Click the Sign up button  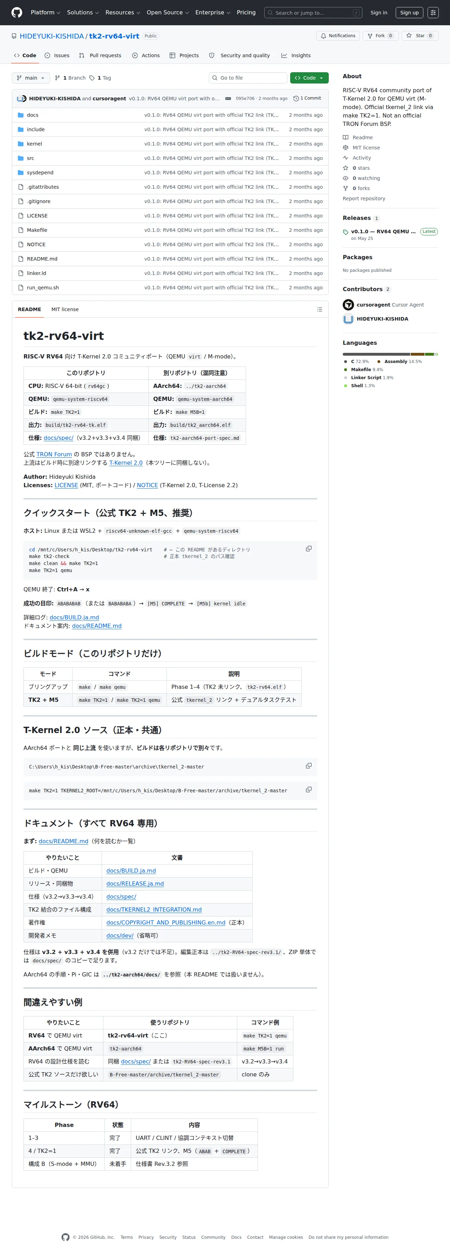409,13
